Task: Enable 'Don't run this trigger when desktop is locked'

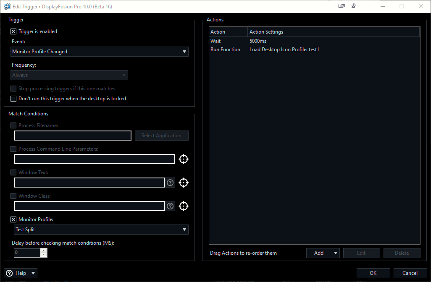Action: coord(13,99)
